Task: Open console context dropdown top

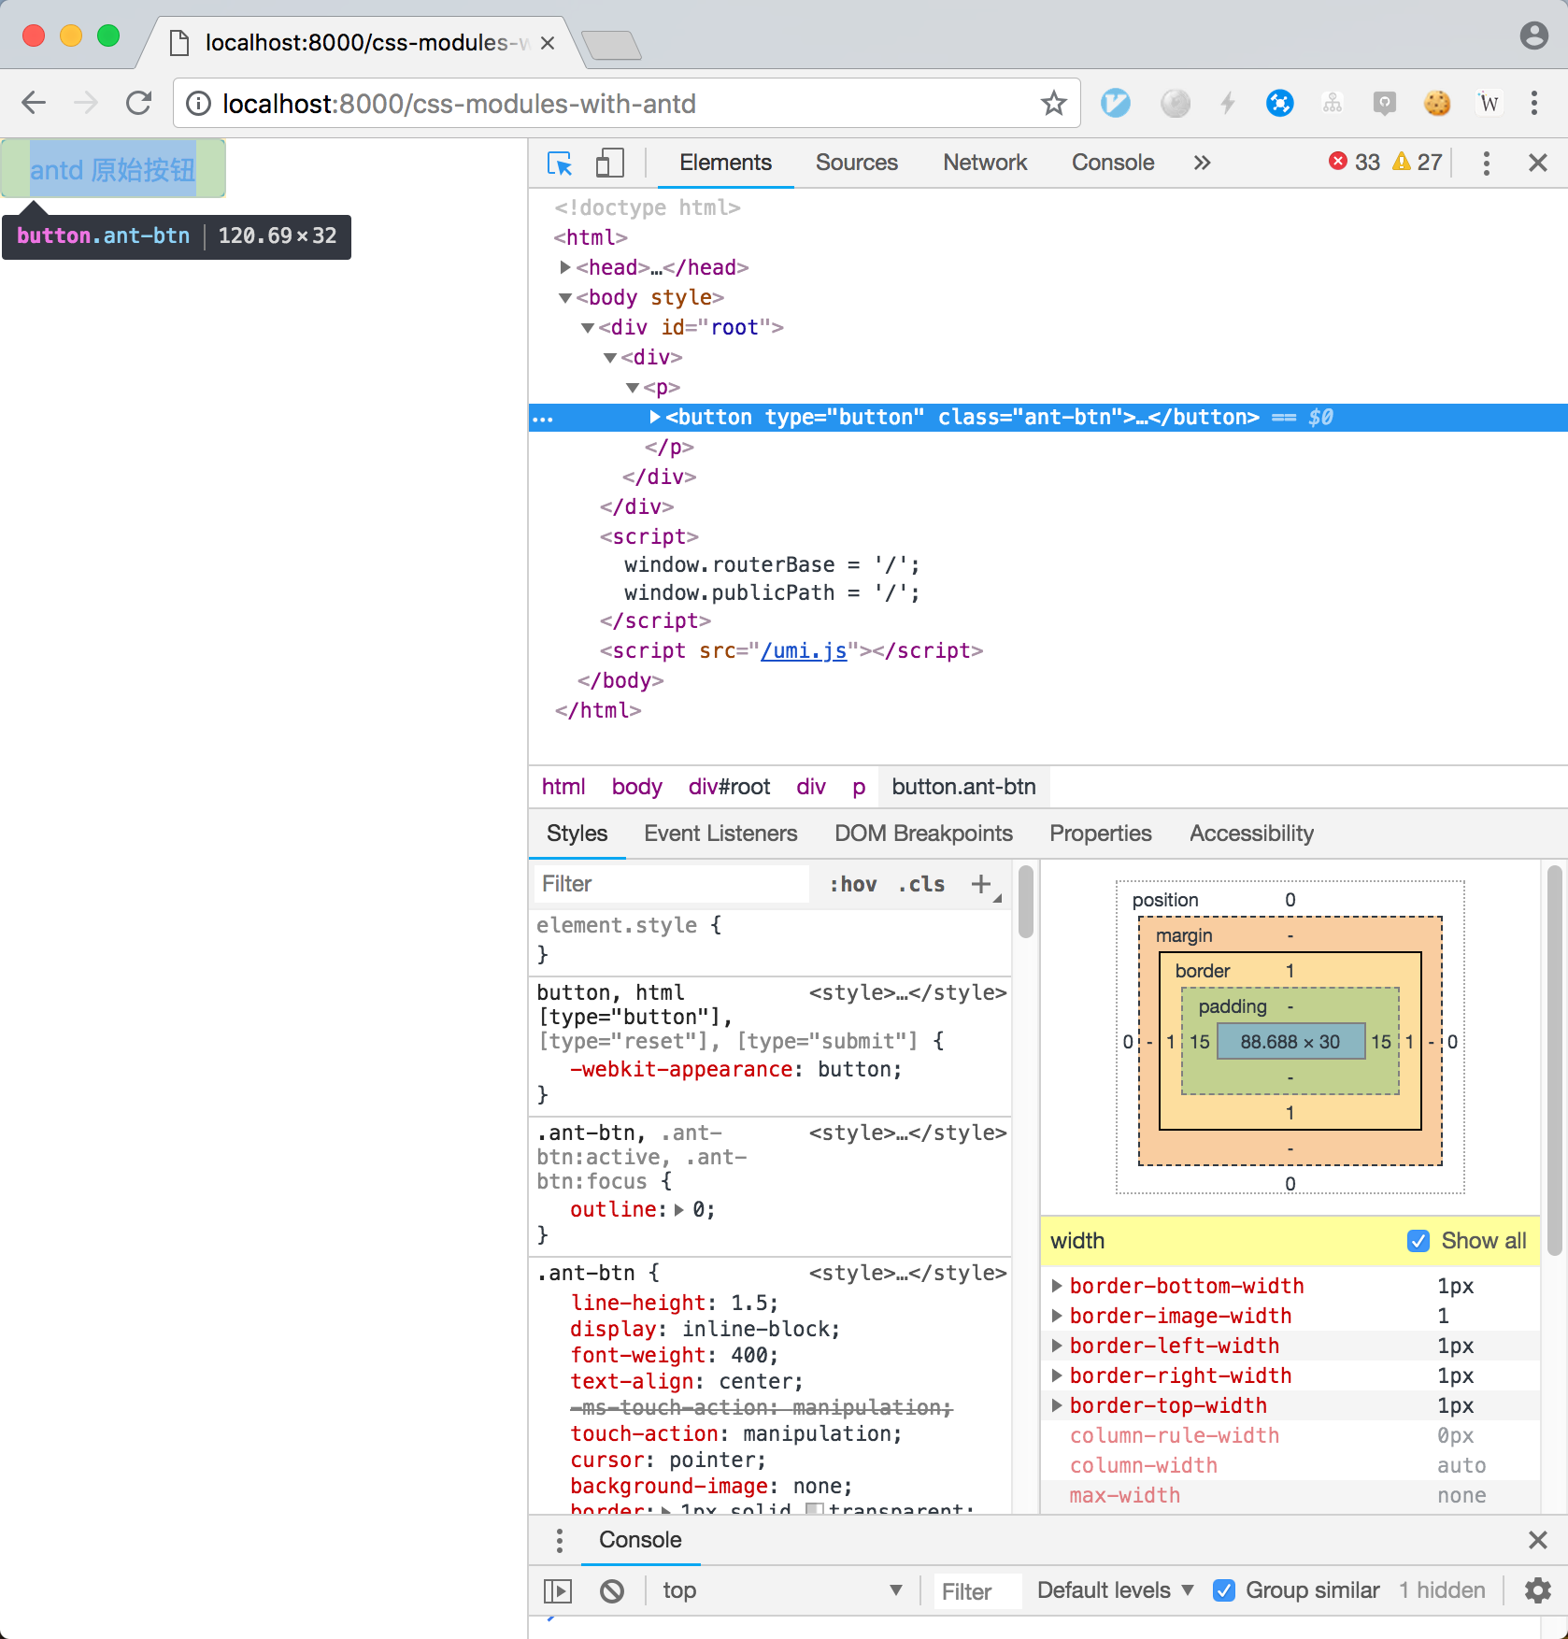Action: pyautogui.click(x=781, y=1590)
